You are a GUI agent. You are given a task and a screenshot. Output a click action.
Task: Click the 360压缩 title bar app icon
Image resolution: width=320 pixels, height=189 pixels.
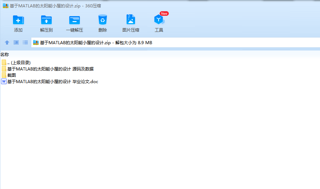pyautogui.click(x=6, y=6)
